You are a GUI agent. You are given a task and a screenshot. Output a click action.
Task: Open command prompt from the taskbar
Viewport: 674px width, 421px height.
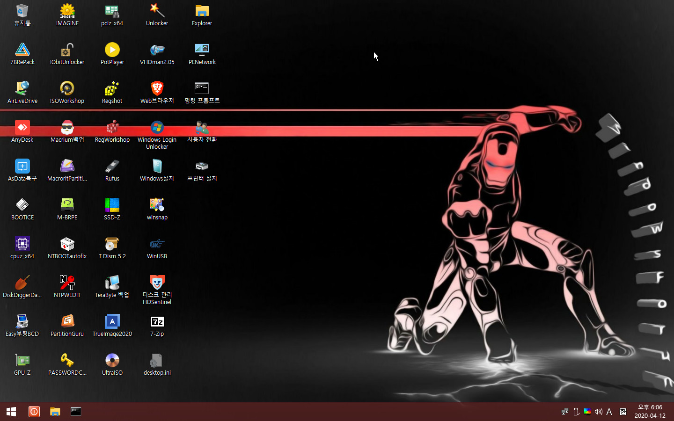pyautogui.click(x=76, y=412)
